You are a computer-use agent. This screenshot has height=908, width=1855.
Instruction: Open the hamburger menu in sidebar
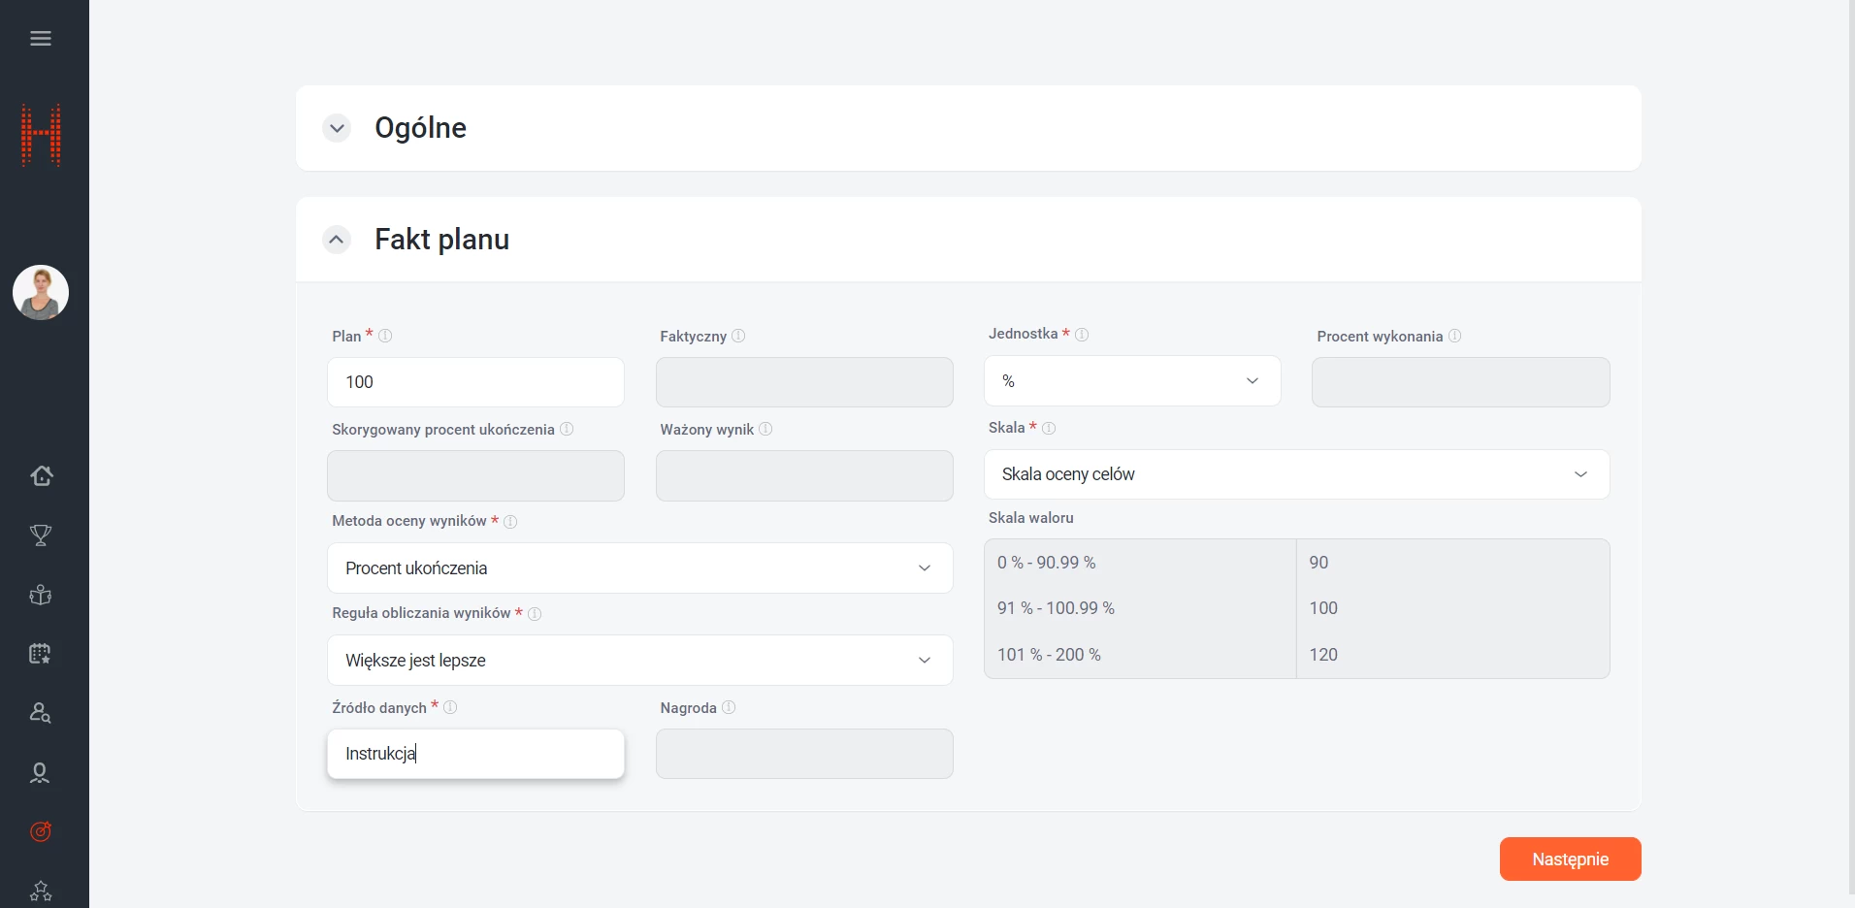pyautogui.click(x=41, y=39)
